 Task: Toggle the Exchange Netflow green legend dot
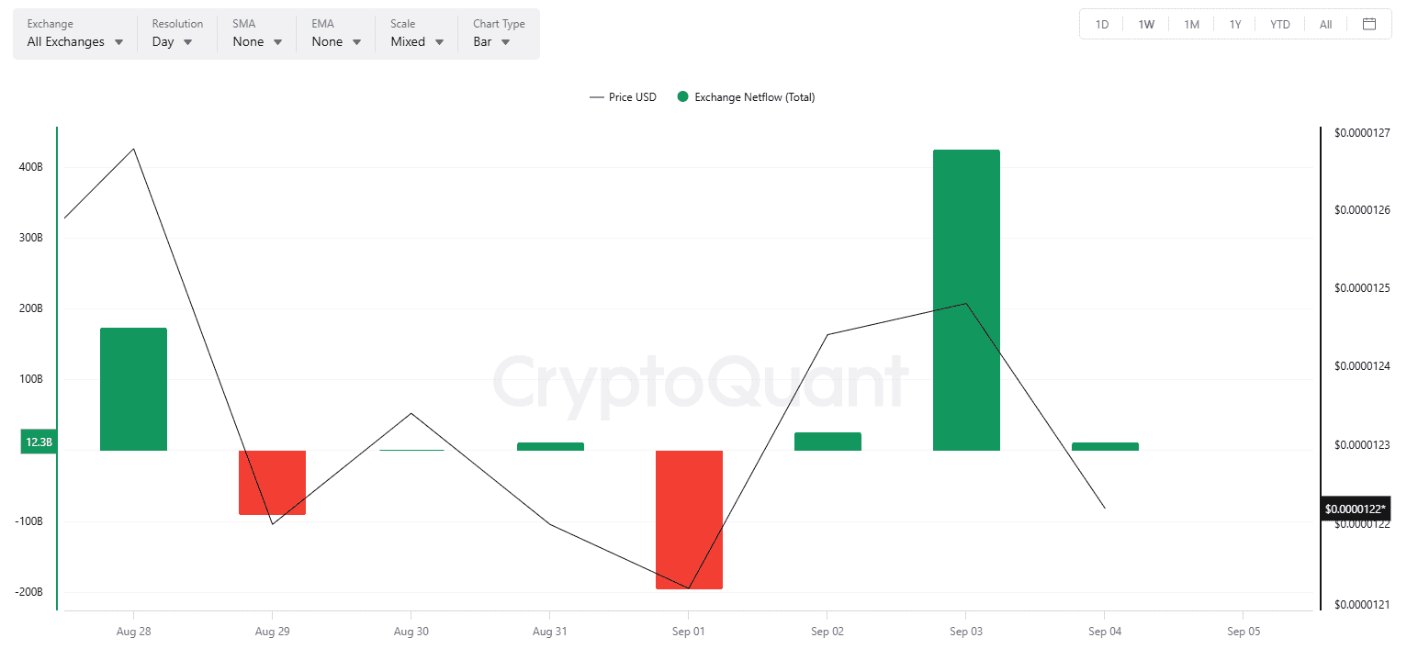682,97
